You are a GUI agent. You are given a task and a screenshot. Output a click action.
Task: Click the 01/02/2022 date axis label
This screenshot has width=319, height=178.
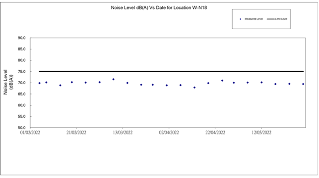point(30,133)
